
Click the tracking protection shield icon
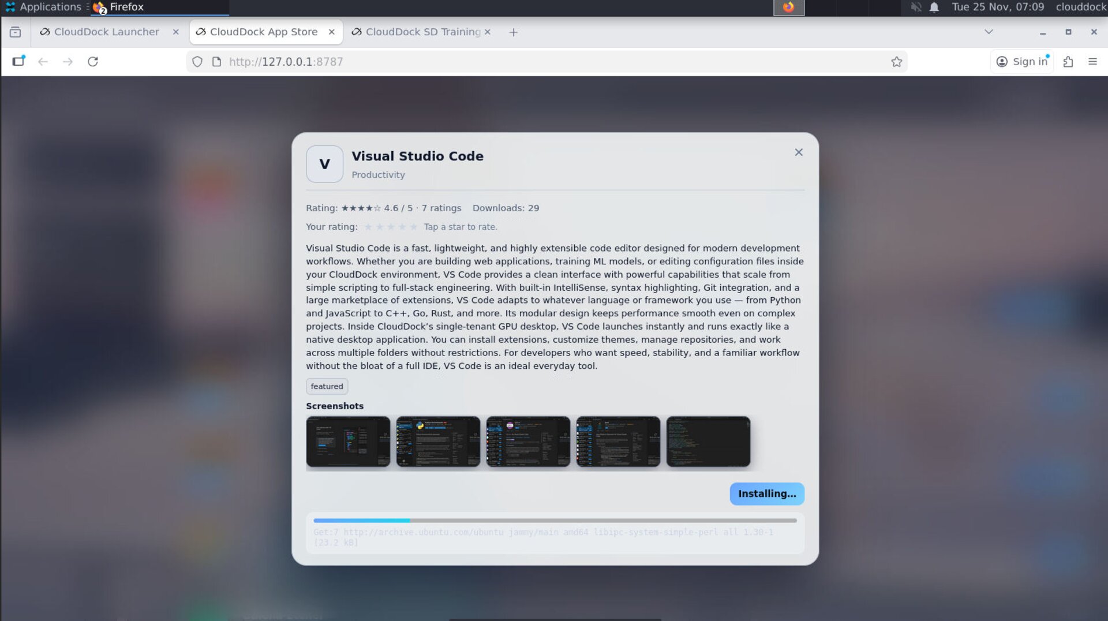(197, 62)
